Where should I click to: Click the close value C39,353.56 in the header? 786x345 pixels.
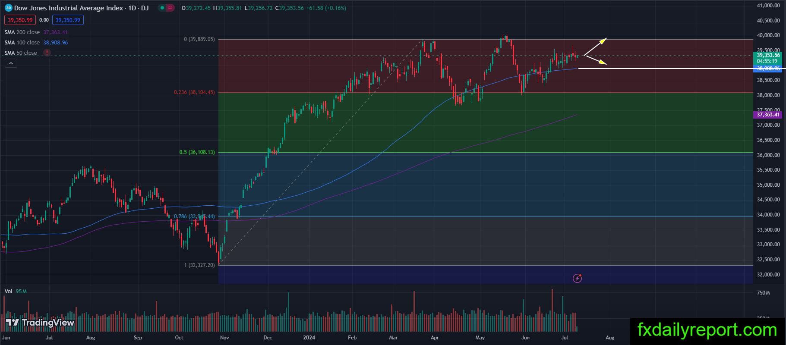pyautogui.click(x=289, y=8)
